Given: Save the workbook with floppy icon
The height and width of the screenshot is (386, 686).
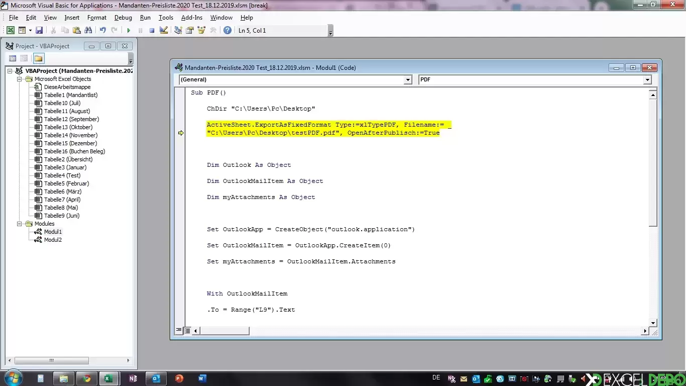Looking at the screenshot, I should (39, 30).
